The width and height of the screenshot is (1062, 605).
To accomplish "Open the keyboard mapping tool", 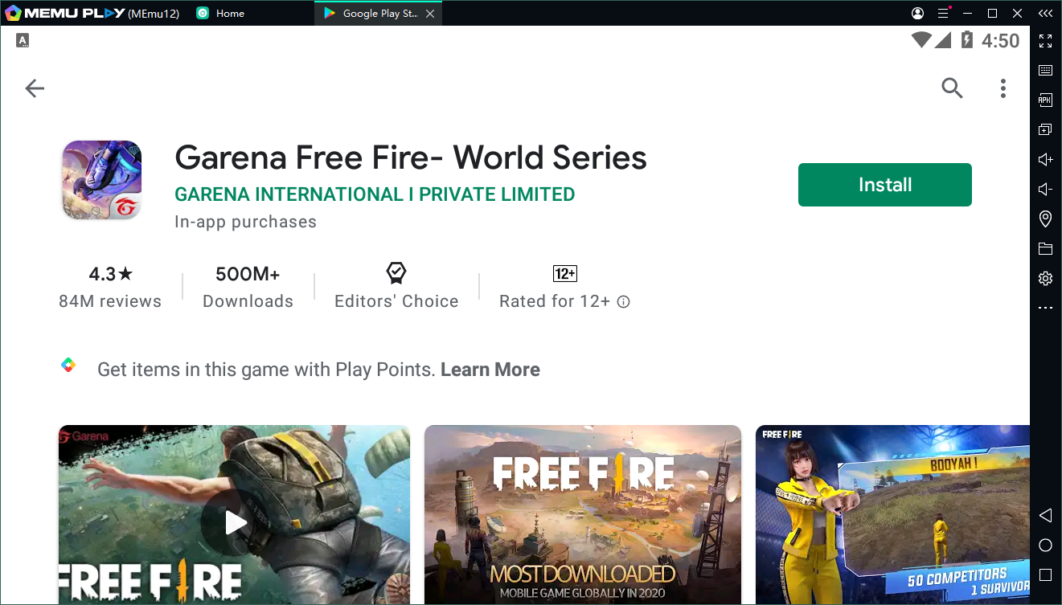I will tap(1045, 71).
